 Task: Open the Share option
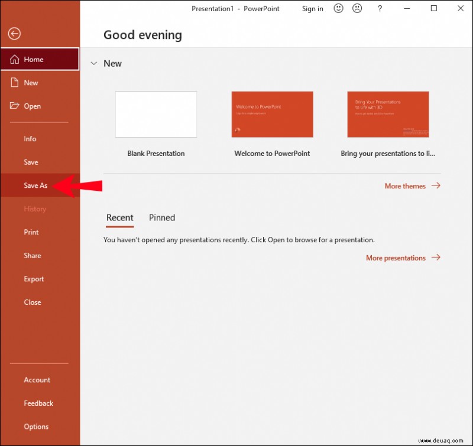(x=40, y=256)
